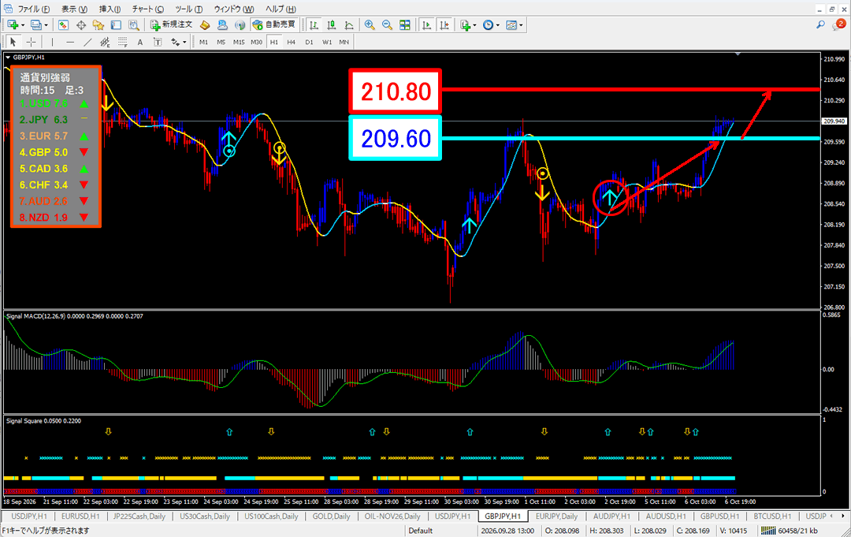Switch timeframe to H4
Viewport: 851px width, 537px height.
point(292,42)
